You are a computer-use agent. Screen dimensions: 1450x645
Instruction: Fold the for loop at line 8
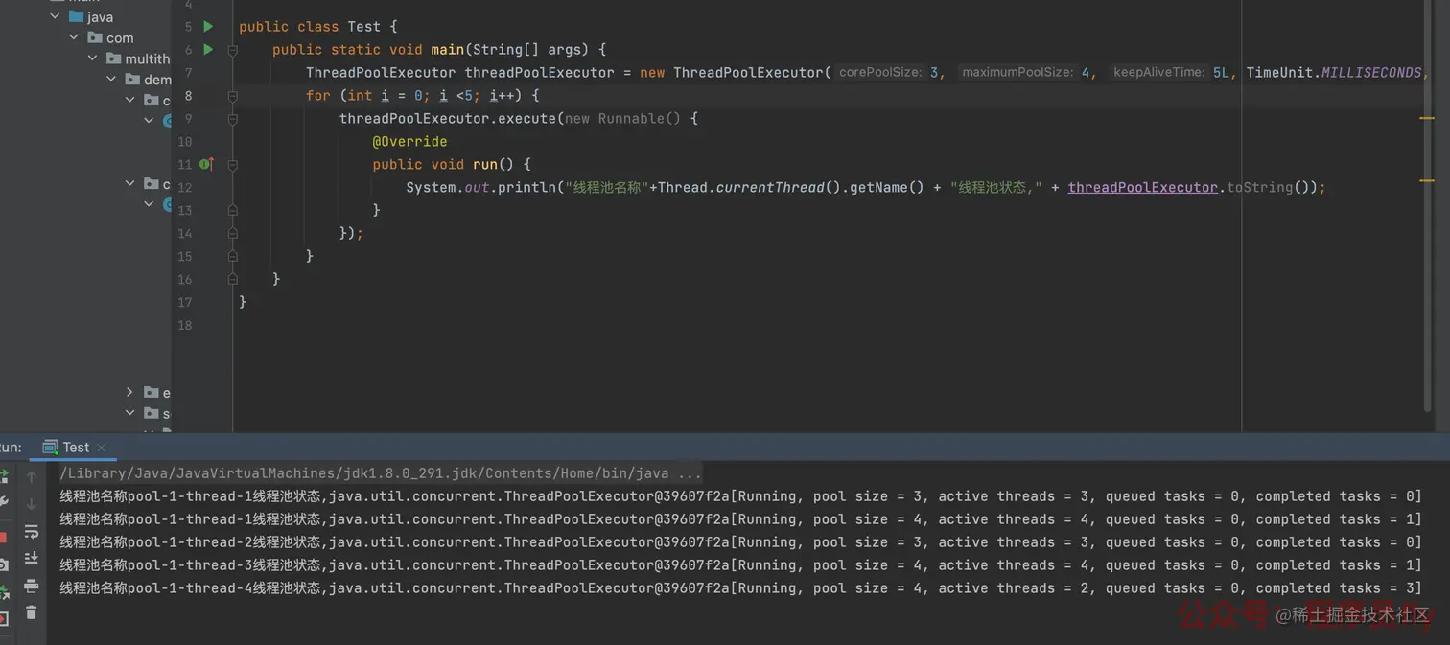coord(232,96)
